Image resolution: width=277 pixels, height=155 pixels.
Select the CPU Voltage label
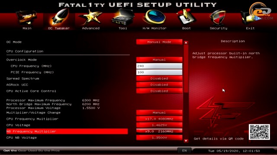18,125
